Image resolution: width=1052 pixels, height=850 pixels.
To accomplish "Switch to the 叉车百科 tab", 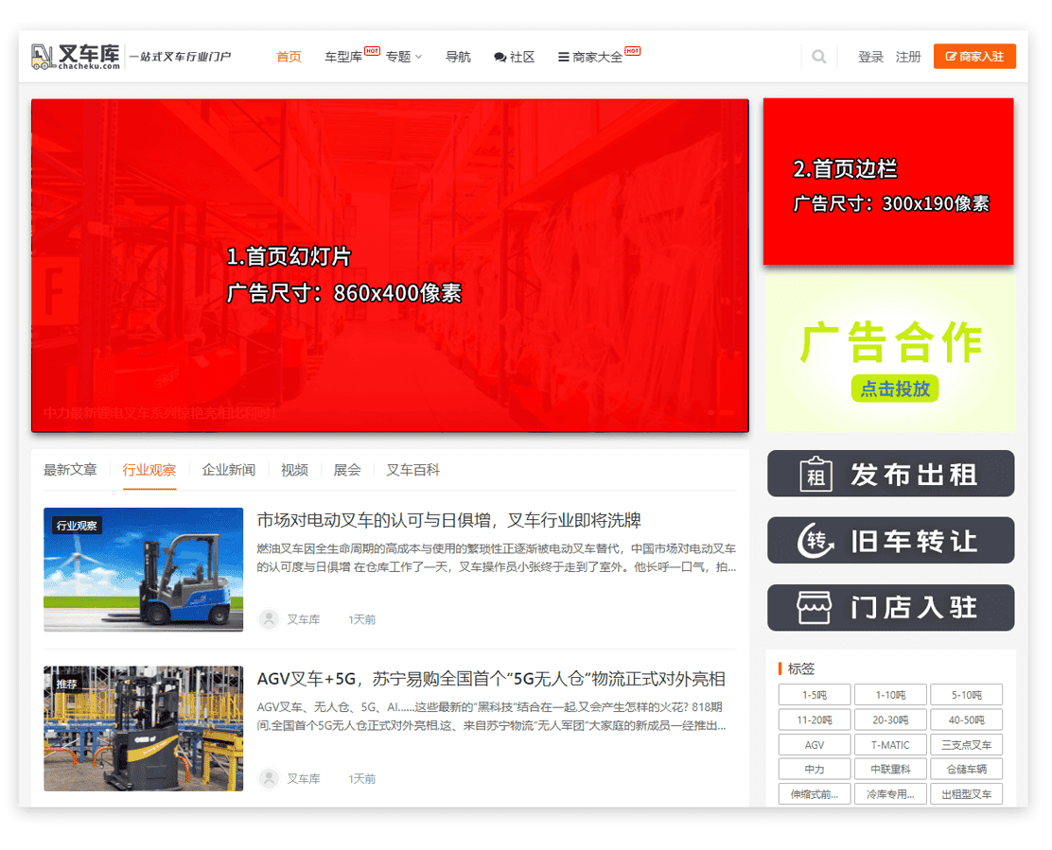I will click(x=412, y=470).
